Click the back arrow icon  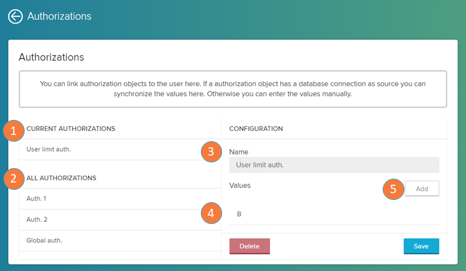(15, 17)
